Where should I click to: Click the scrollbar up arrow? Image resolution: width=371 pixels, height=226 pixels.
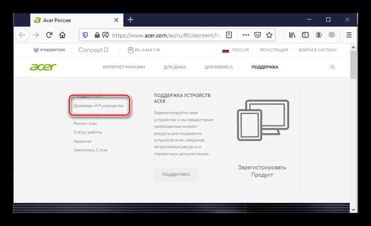pos(353,47)
